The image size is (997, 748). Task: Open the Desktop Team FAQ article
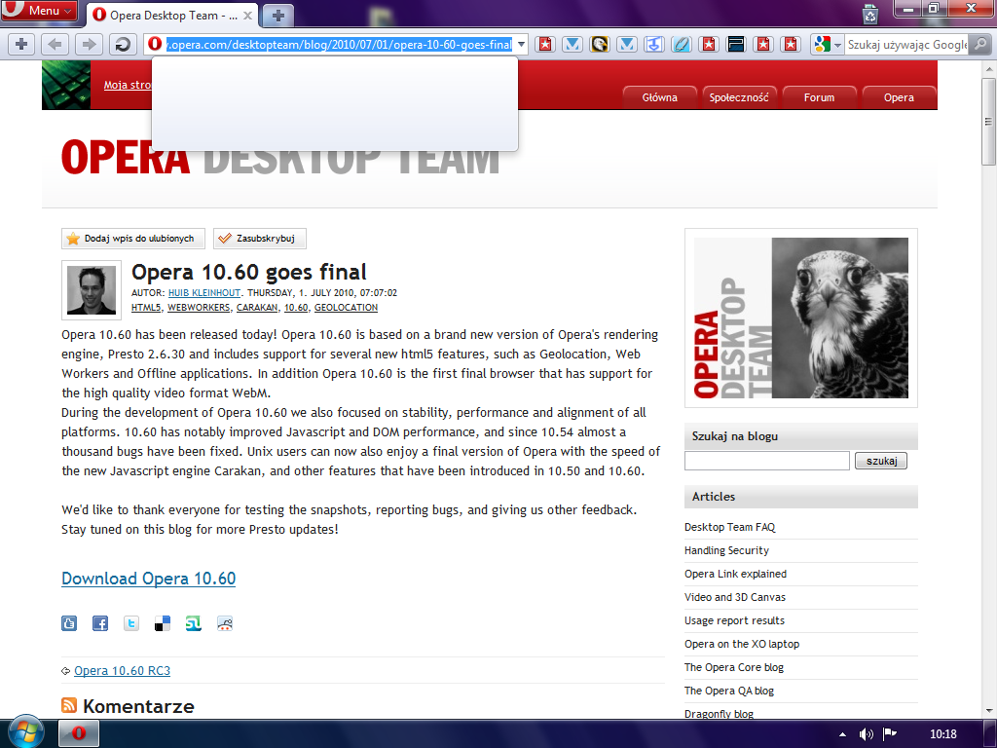pos(730,527)
